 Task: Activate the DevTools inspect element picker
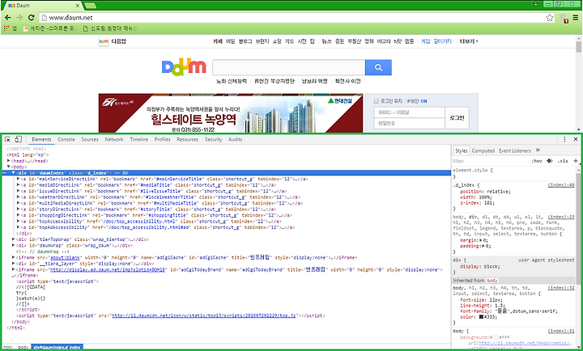(x=7, y=139)
